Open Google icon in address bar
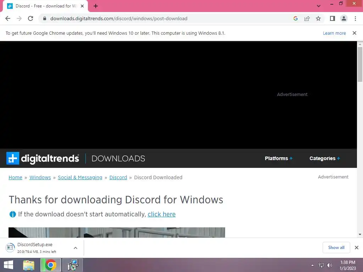Viewport: 363px width, 272px height. tap(295, 18)
